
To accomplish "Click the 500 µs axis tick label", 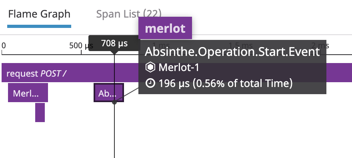I will 81,45.
